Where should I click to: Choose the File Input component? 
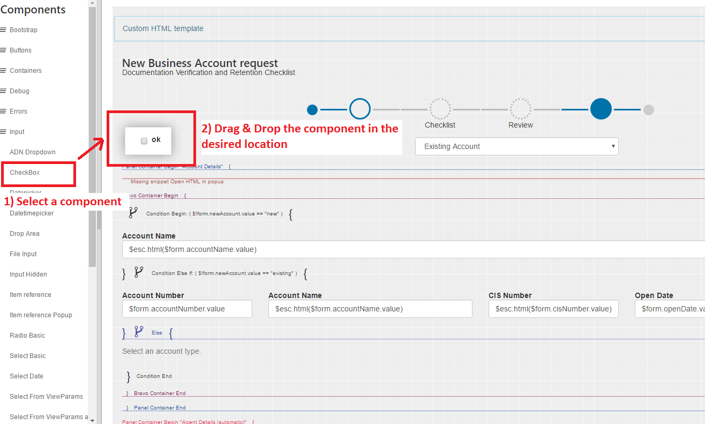tap(23, 254)
